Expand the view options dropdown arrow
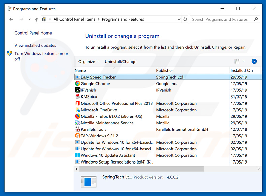This screenshot has height=196, width=266. [244, 61]
